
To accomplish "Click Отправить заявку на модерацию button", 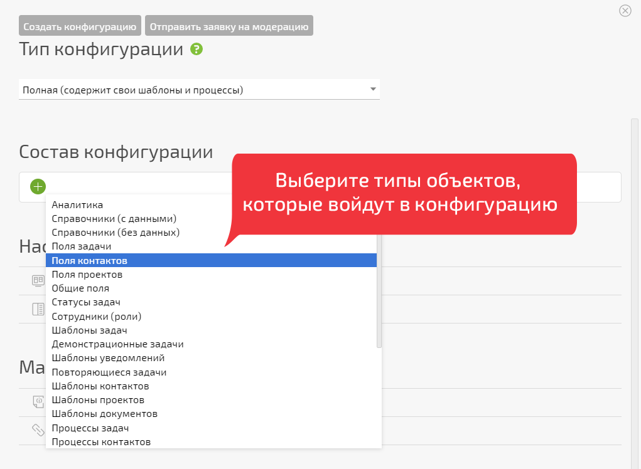I will tap(229, 26).
